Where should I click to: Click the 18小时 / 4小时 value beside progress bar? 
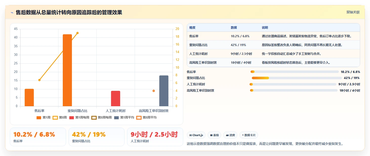[350, 90]
